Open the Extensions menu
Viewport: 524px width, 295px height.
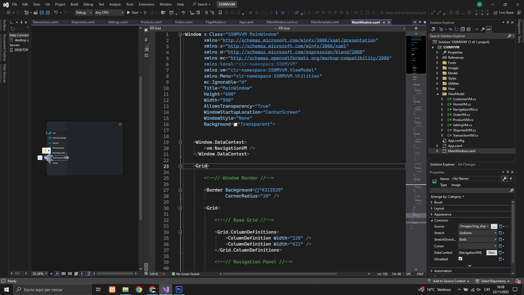coord(146,4)
